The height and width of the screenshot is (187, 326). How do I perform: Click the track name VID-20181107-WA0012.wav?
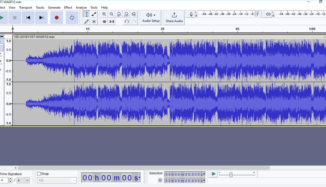pos(34,37)
